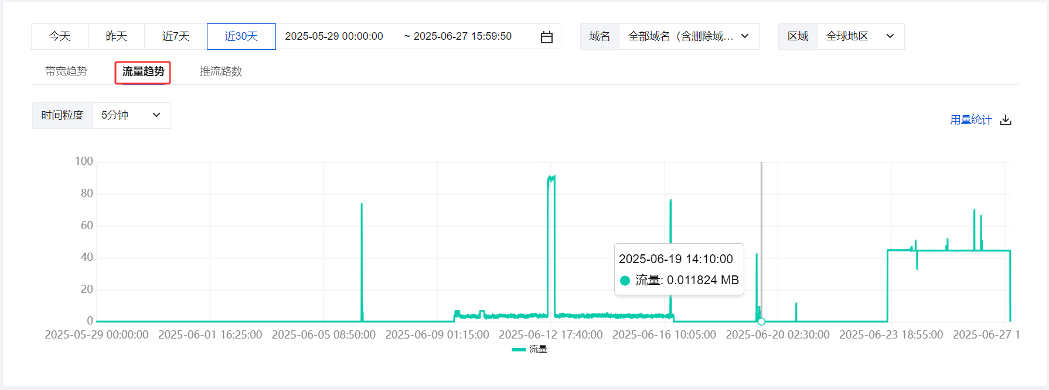Click y-axis value 60
The image size is (1049, 390).
pos(87,225)
